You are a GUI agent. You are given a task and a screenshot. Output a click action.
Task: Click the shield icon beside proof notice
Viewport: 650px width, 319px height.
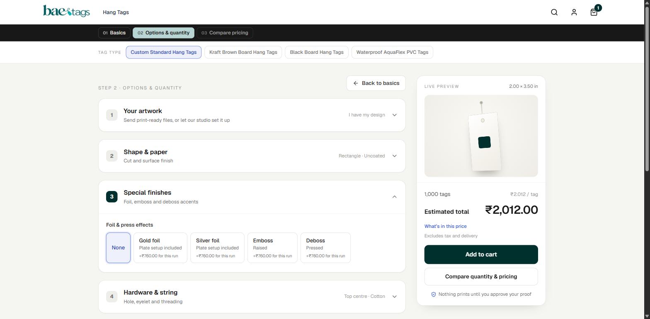tap(434, 295)
